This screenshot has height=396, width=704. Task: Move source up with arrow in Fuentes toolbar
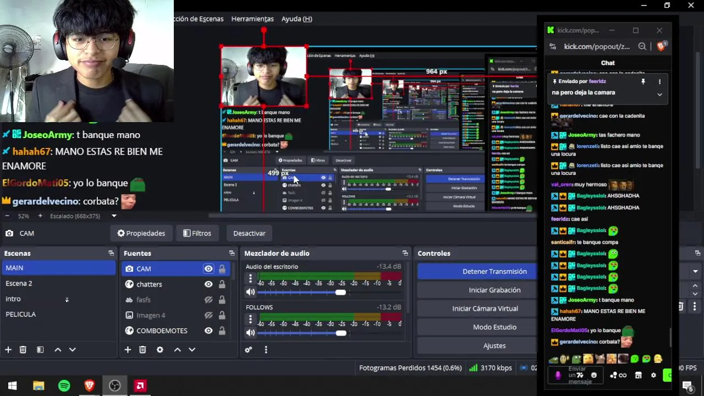click(178, 350)
